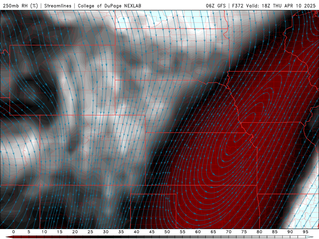Image resolution: width=319 pixels, height=239 pixels.
Task: Click the color scale label "5"
Action: coord(29,232)
